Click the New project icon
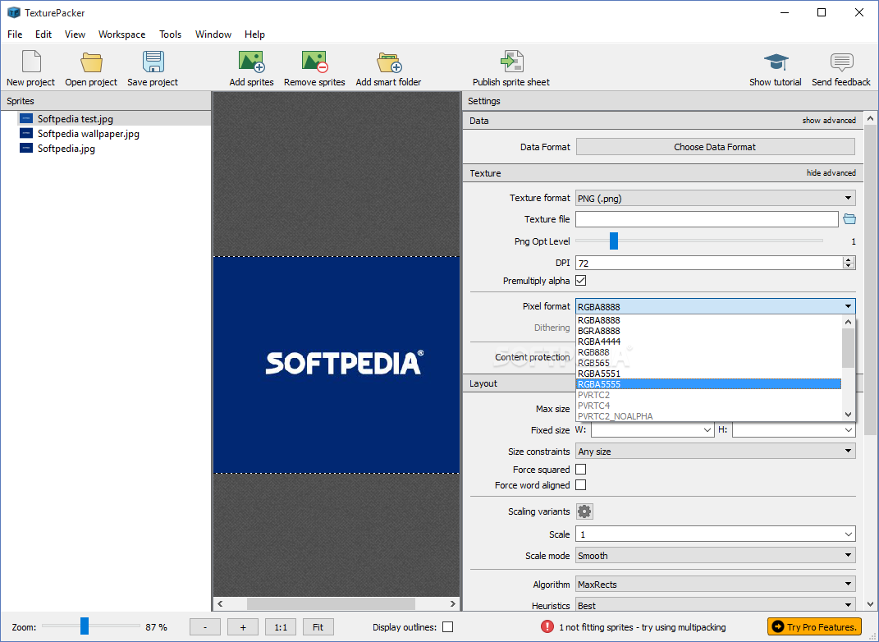Viewport: 879px width, 642px height. (x=31, y=61)
